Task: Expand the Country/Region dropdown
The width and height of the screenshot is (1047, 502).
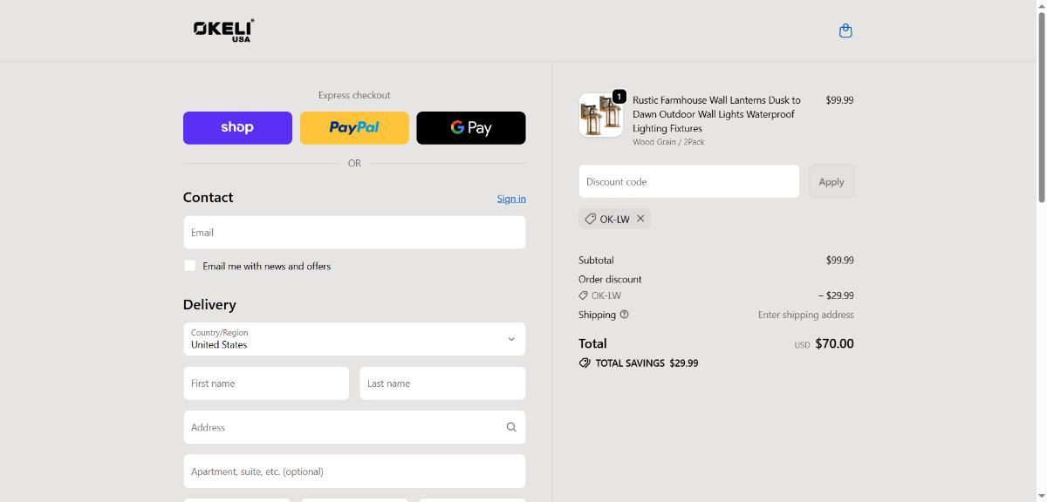Action: coord(354,339)
